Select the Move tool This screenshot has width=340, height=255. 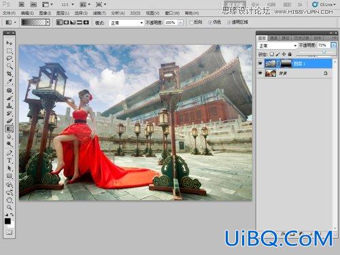9,43
